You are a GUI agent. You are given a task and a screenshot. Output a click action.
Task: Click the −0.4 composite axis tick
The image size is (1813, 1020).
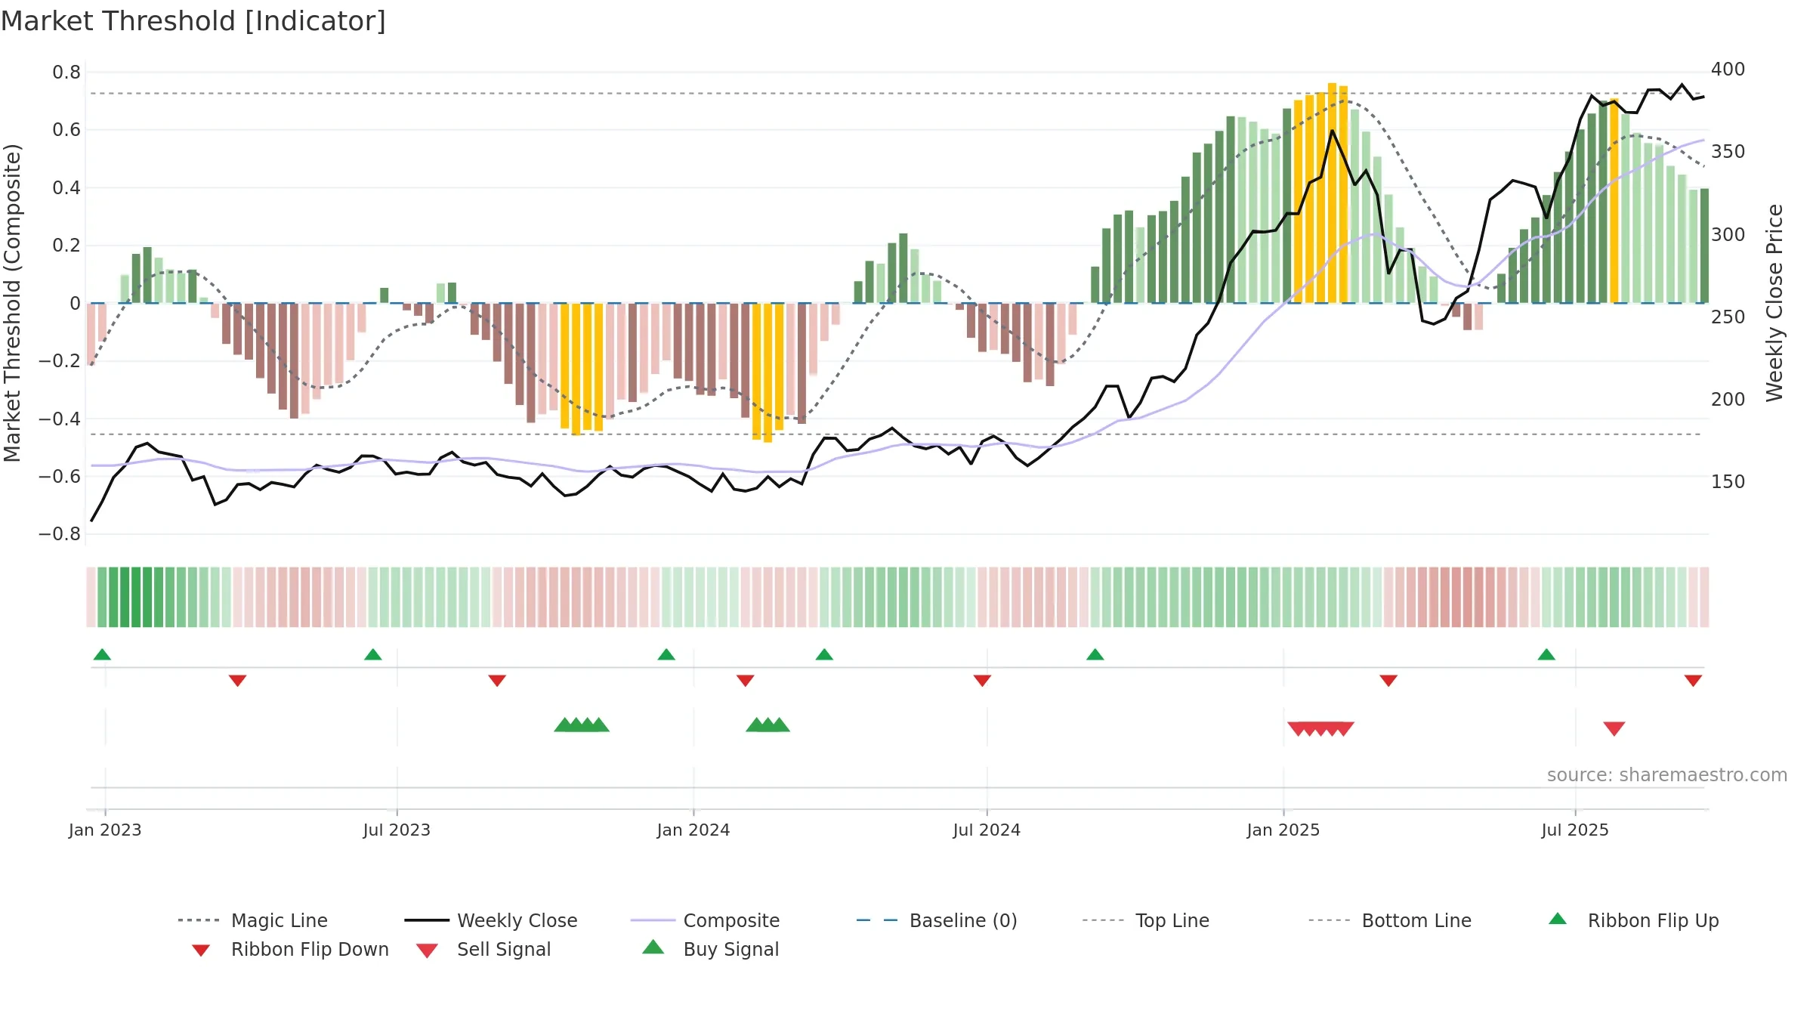(60, 419)
